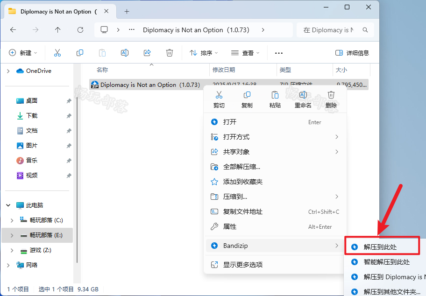Click the Delete trash icon in the toolbar
The image size is (426, 296).
(170, 53)
